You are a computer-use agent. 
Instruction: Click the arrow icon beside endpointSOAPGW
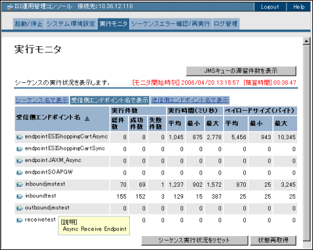pyautogui.click(x=20, y=173)
